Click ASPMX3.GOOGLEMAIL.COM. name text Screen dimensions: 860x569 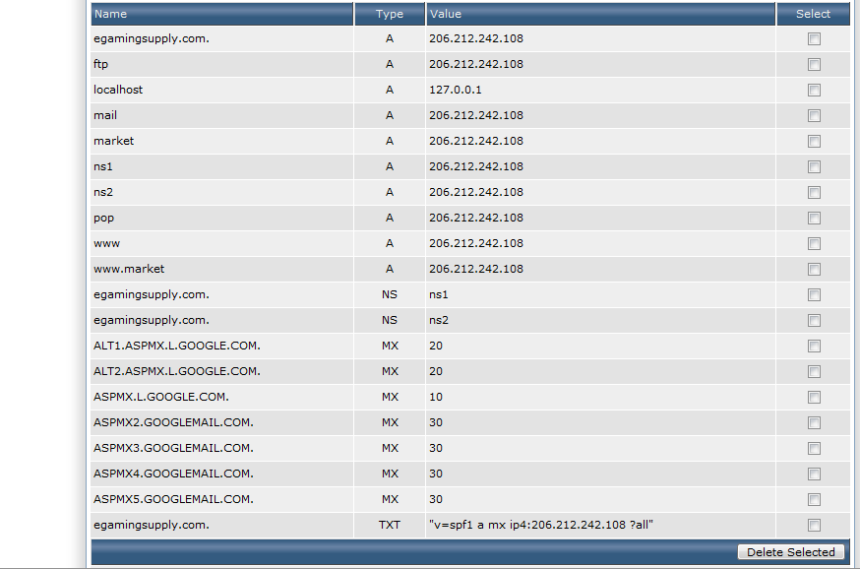(x=173, y=448)
